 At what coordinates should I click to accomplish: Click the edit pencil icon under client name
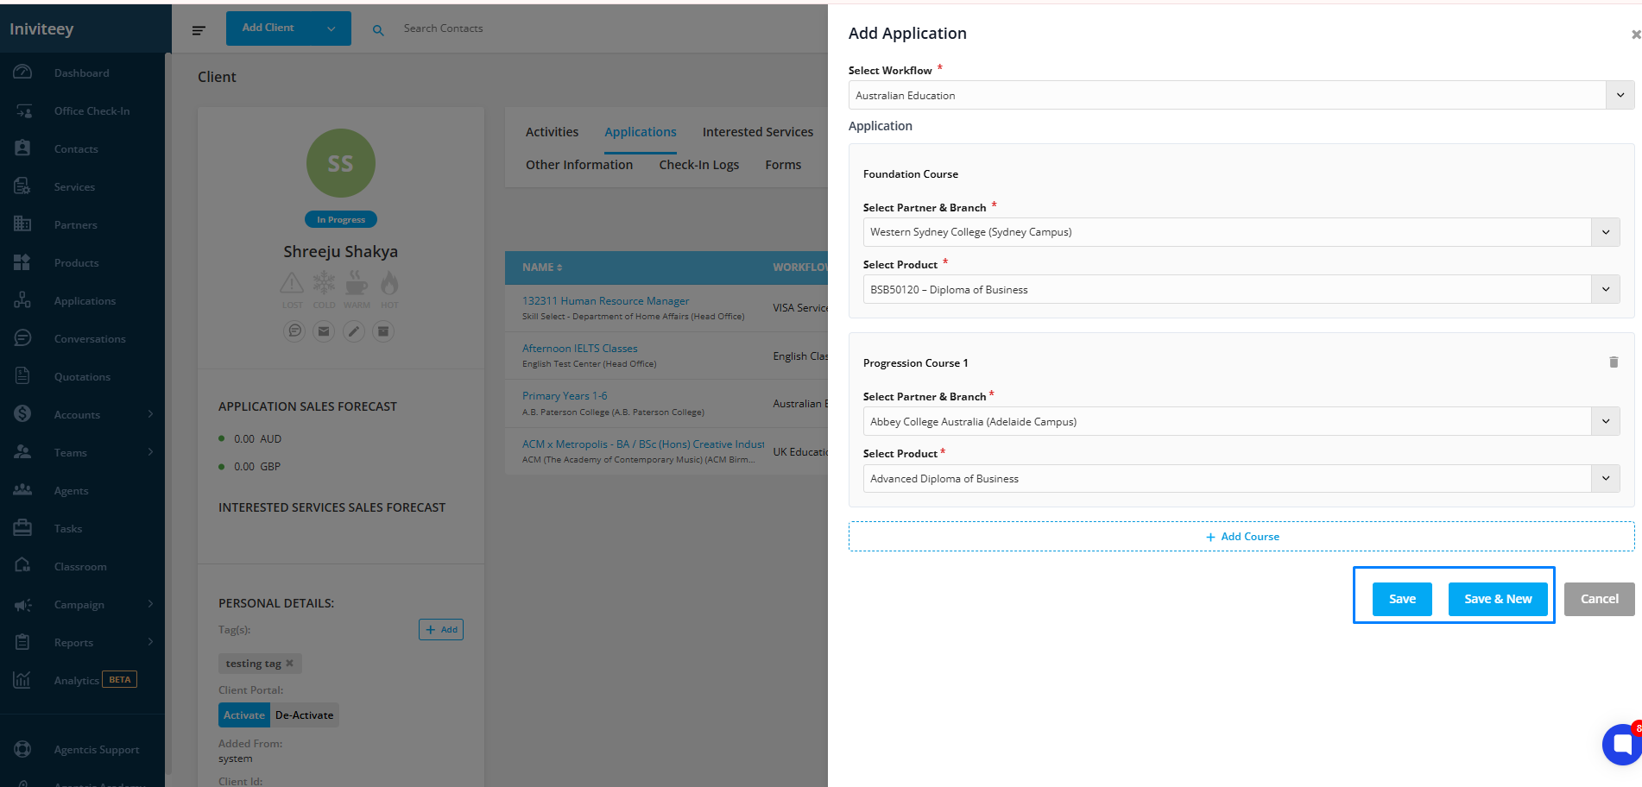353,331
